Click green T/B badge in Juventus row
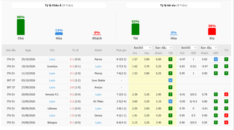 click(x=170, y=66)
